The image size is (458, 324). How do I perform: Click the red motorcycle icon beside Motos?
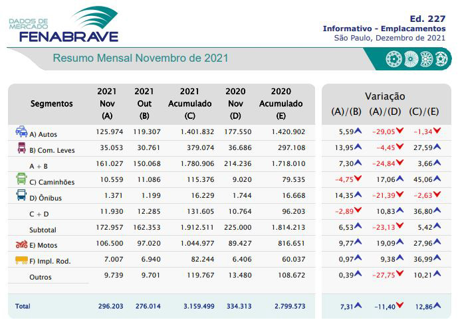coord(21,244)
